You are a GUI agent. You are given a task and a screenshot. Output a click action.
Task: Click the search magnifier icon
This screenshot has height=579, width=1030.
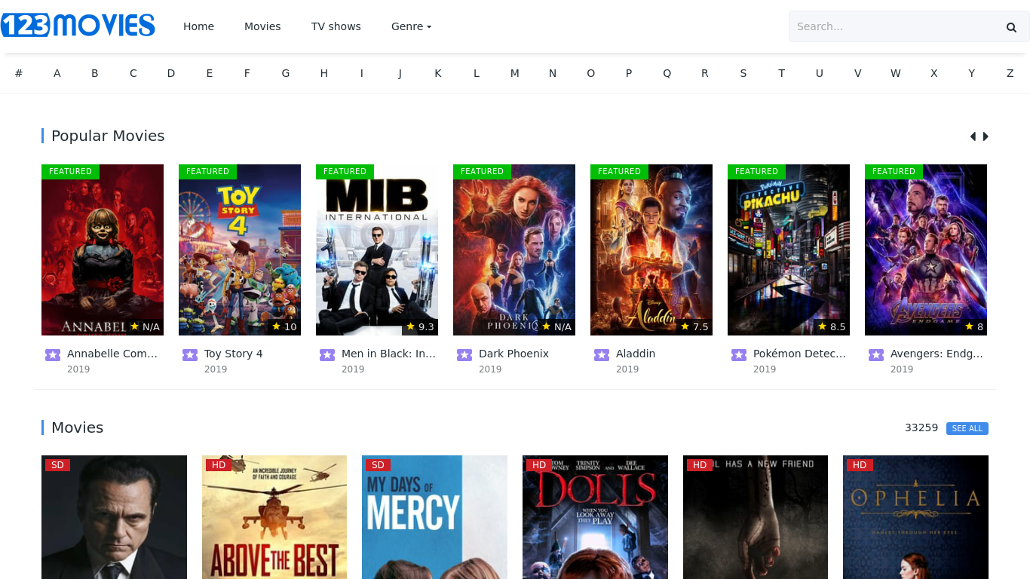coord(1011,27)
